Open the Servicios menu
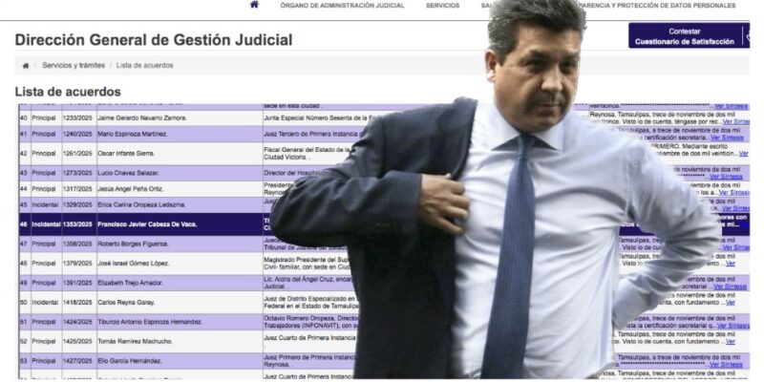 click(442, 6)
